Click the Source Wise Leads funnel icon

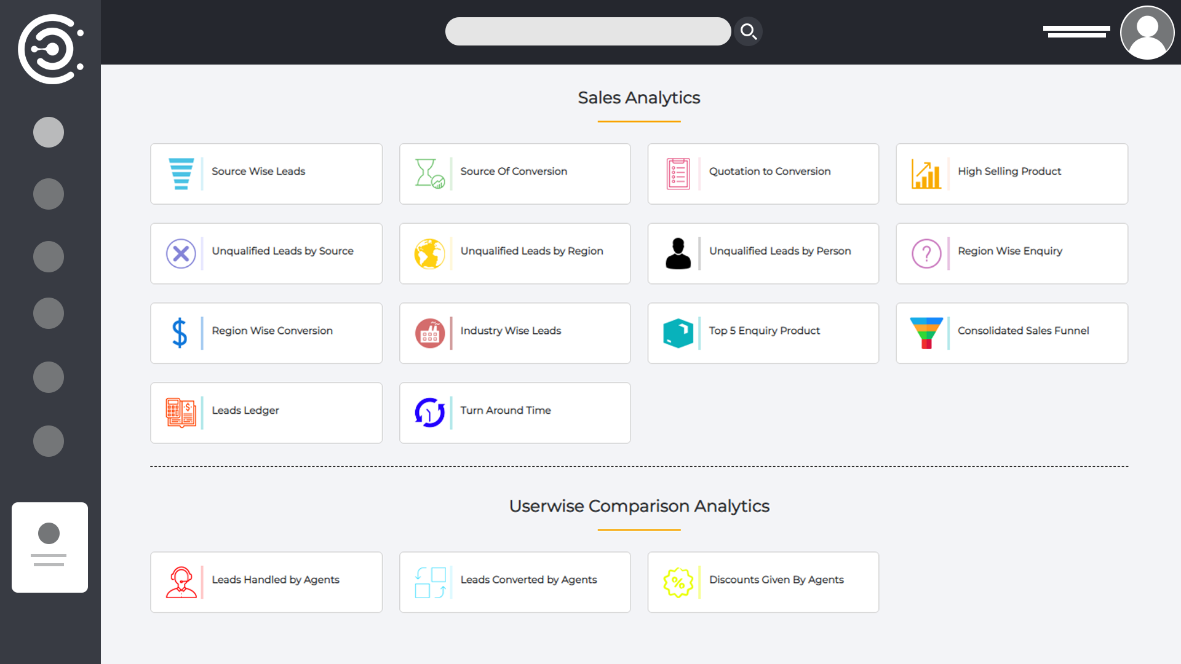pos(181,174)
